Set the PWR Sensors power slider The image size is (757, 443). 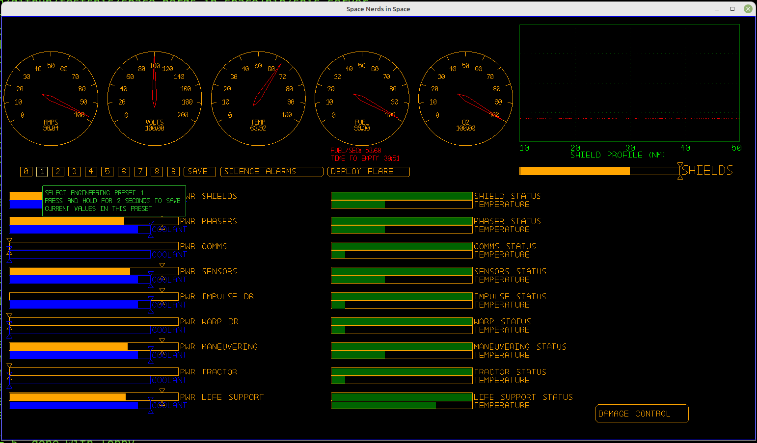coord(94,271)
